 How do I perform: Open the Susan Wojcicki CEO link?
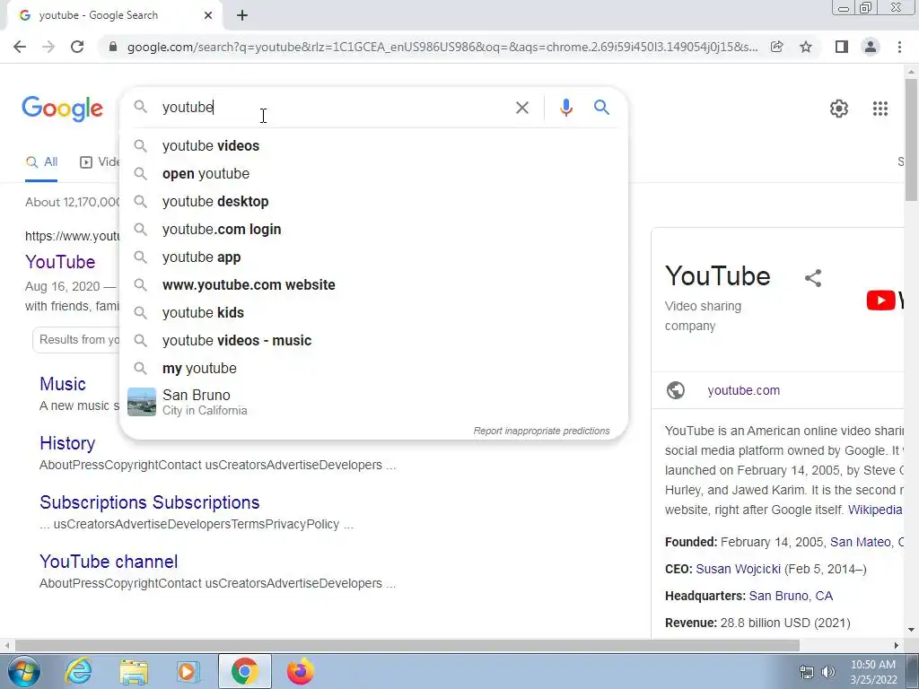tap(738, 569)
